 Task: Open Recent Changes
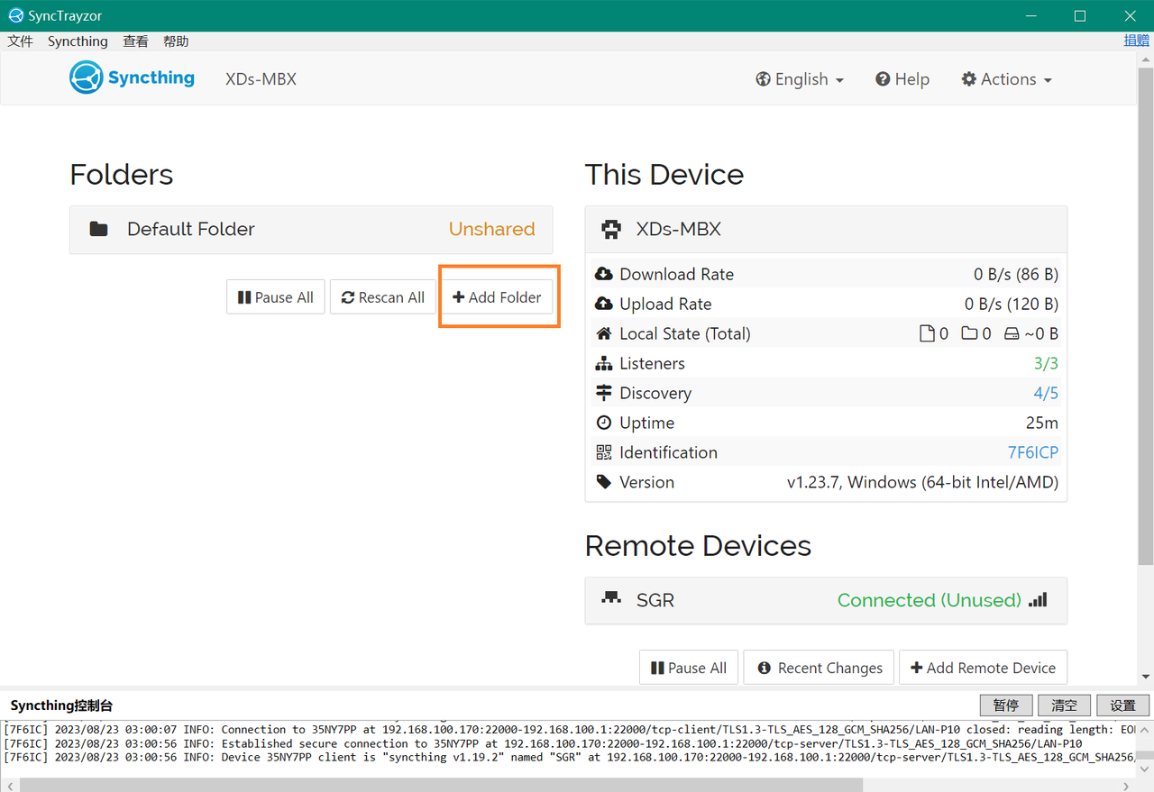tap(820, 668)
